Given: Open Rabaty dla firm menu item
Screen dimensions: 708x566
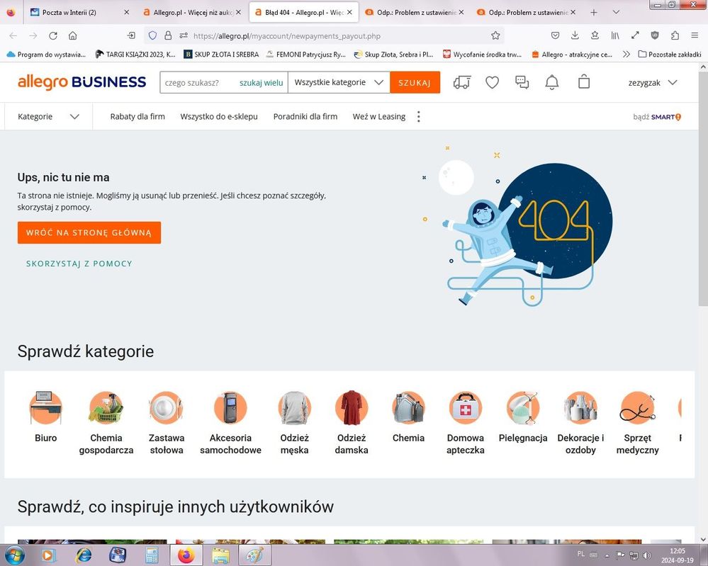Looking at the screenshot, I should (x=137, y=116).
